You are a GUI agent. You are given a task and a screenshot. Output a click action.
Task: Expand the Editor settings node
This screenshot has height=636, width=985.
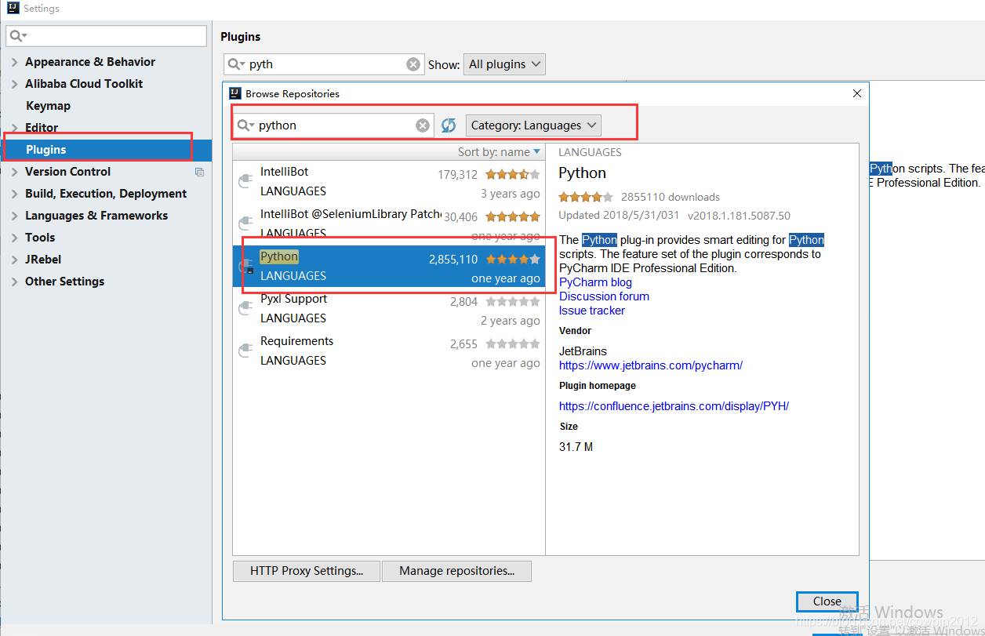15,128
